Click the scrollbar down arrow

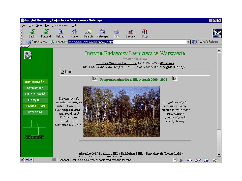coord(219,155)
